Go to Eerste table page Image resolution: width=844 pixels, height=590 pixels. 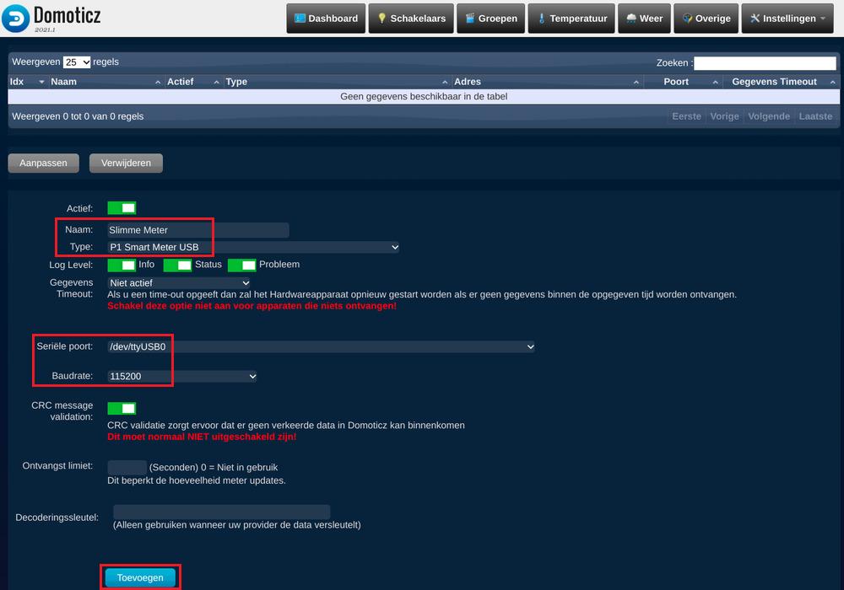coord(687,116)
